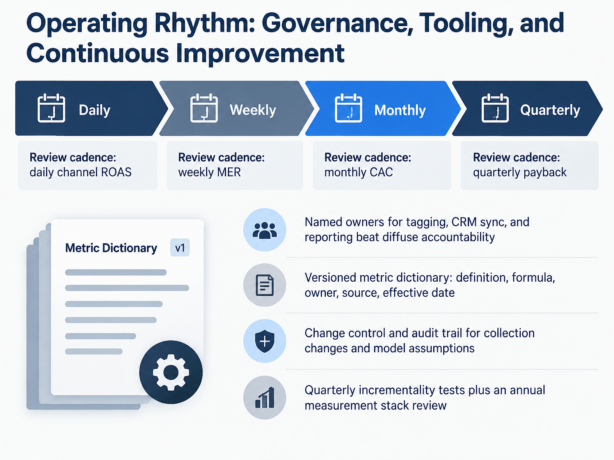Select the Weekly cadence arrow

coord(237,108)
